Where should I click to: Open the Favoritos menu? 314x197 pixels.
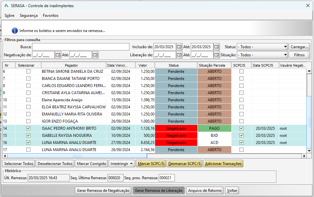coord(51,16)
